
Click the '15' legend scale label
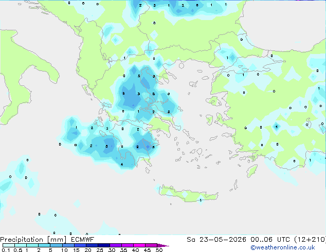(76, 250)
